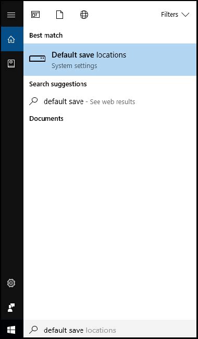Select the Home icon in Cortana sidebar
The width and height of the screenshot is (198, 339).
11,39
